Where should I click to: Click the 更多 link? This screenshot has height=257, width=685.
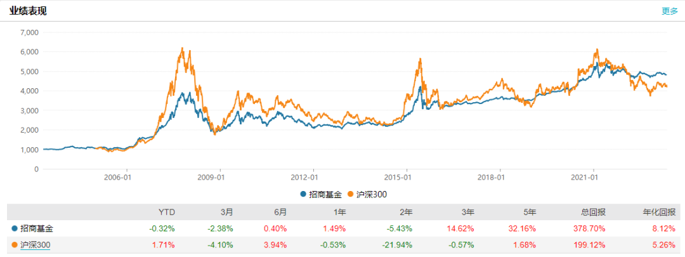[x=669, y=11]
